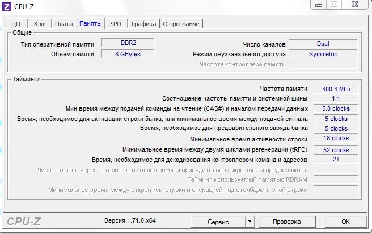
Task: Click the Сервис button
Action: (x=218, y=222)
